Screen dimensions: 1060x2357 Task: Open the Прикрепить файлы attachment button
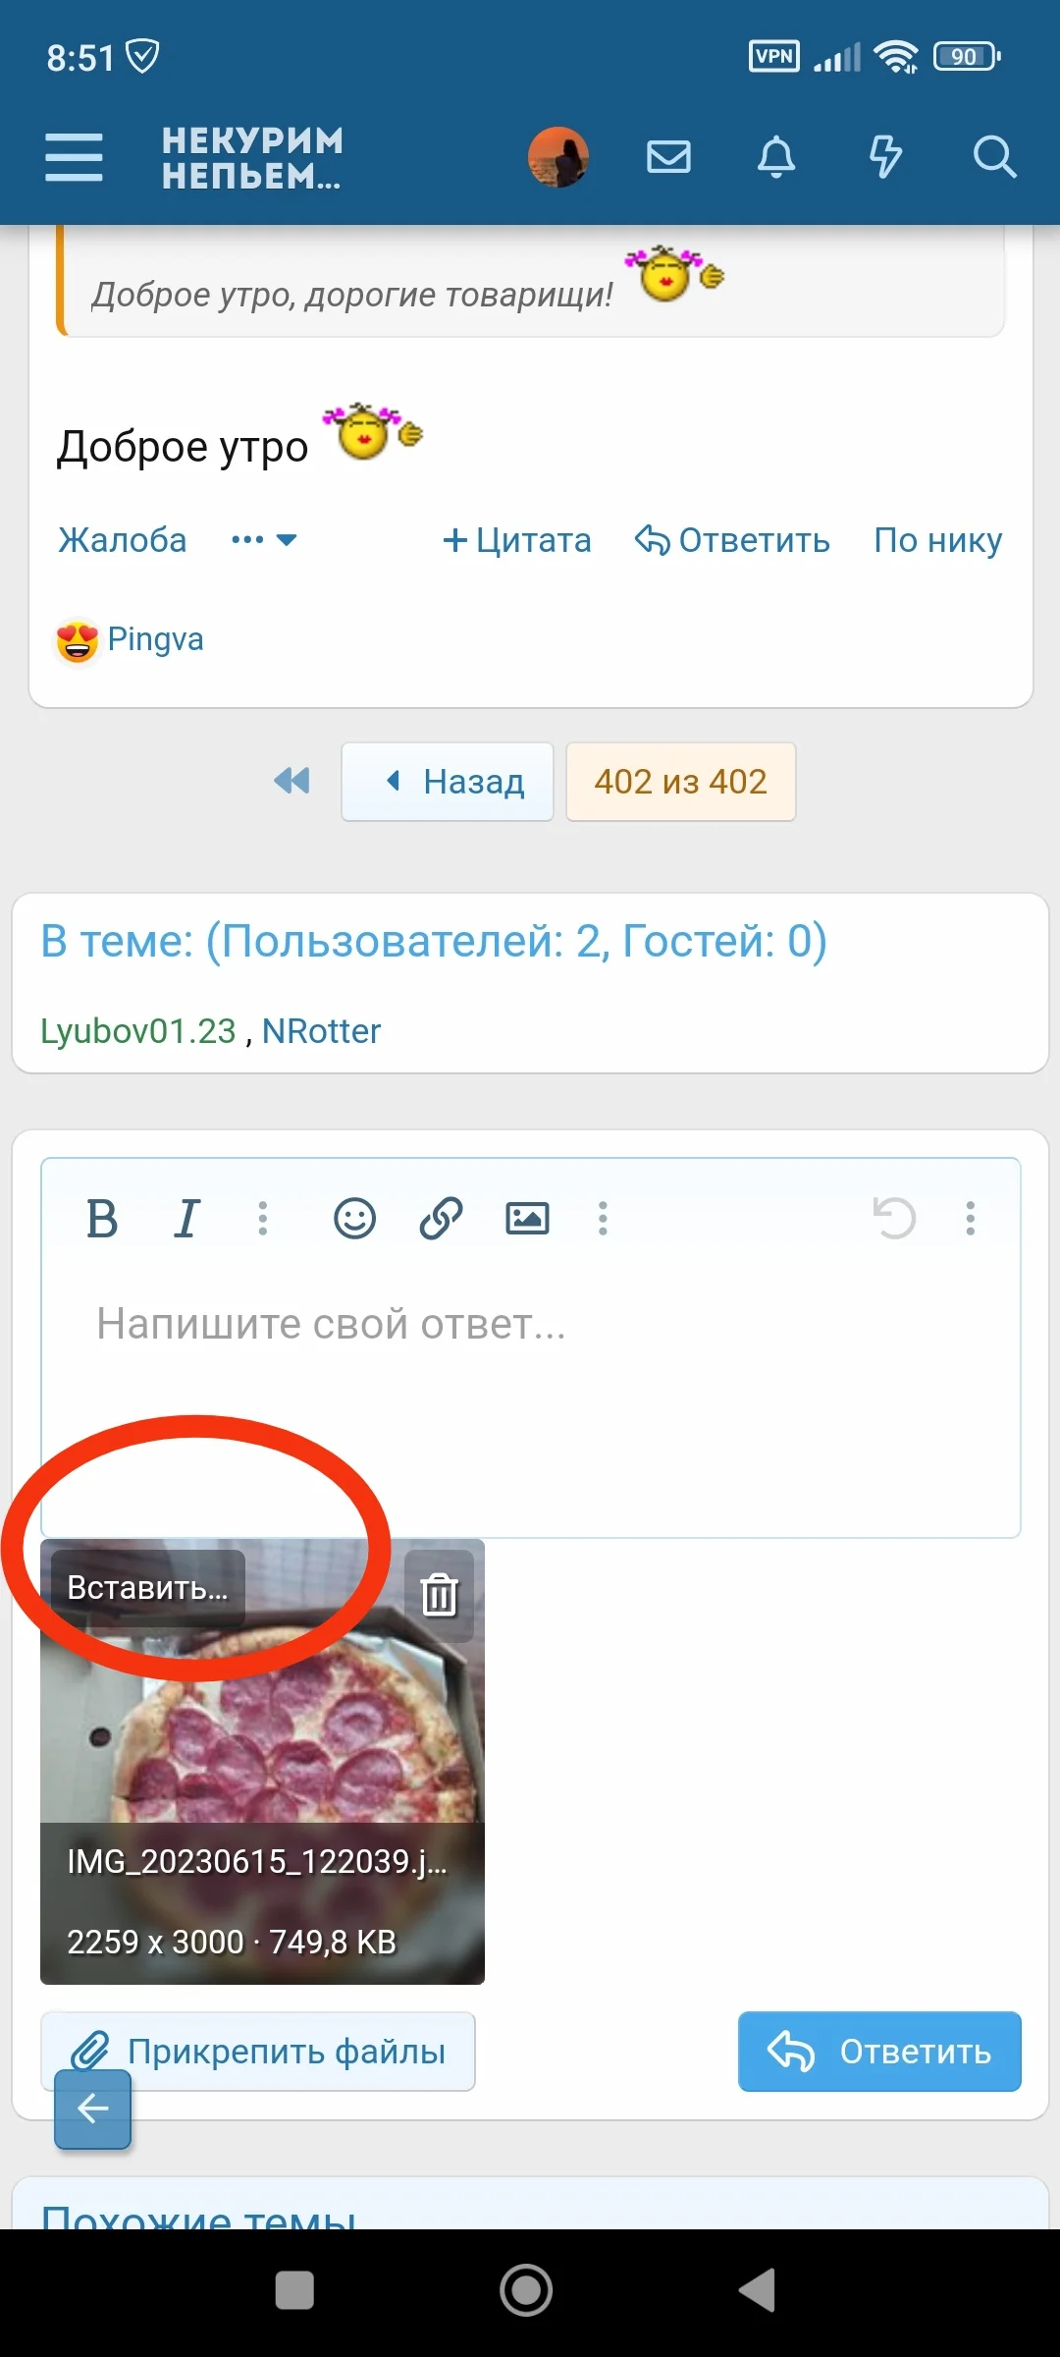pyautogui.click(x=258, y=2052)
